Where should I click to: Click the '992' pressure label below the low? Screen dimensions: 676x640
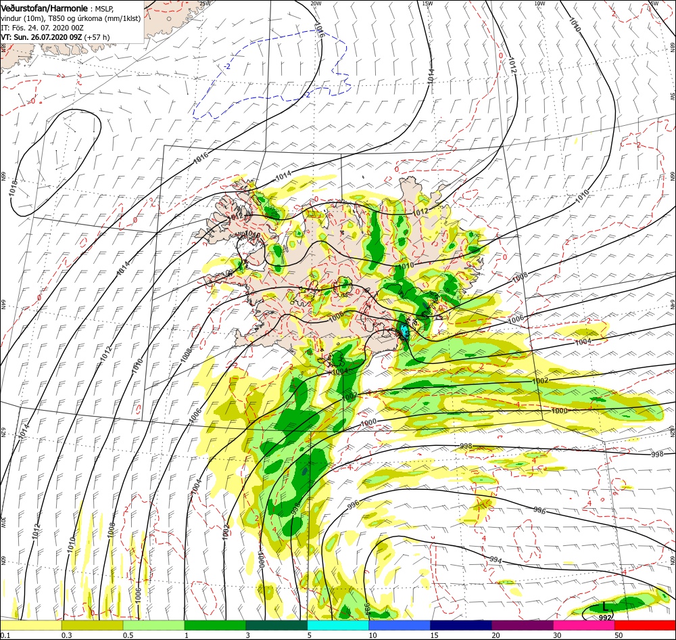(x=605, y=618)
